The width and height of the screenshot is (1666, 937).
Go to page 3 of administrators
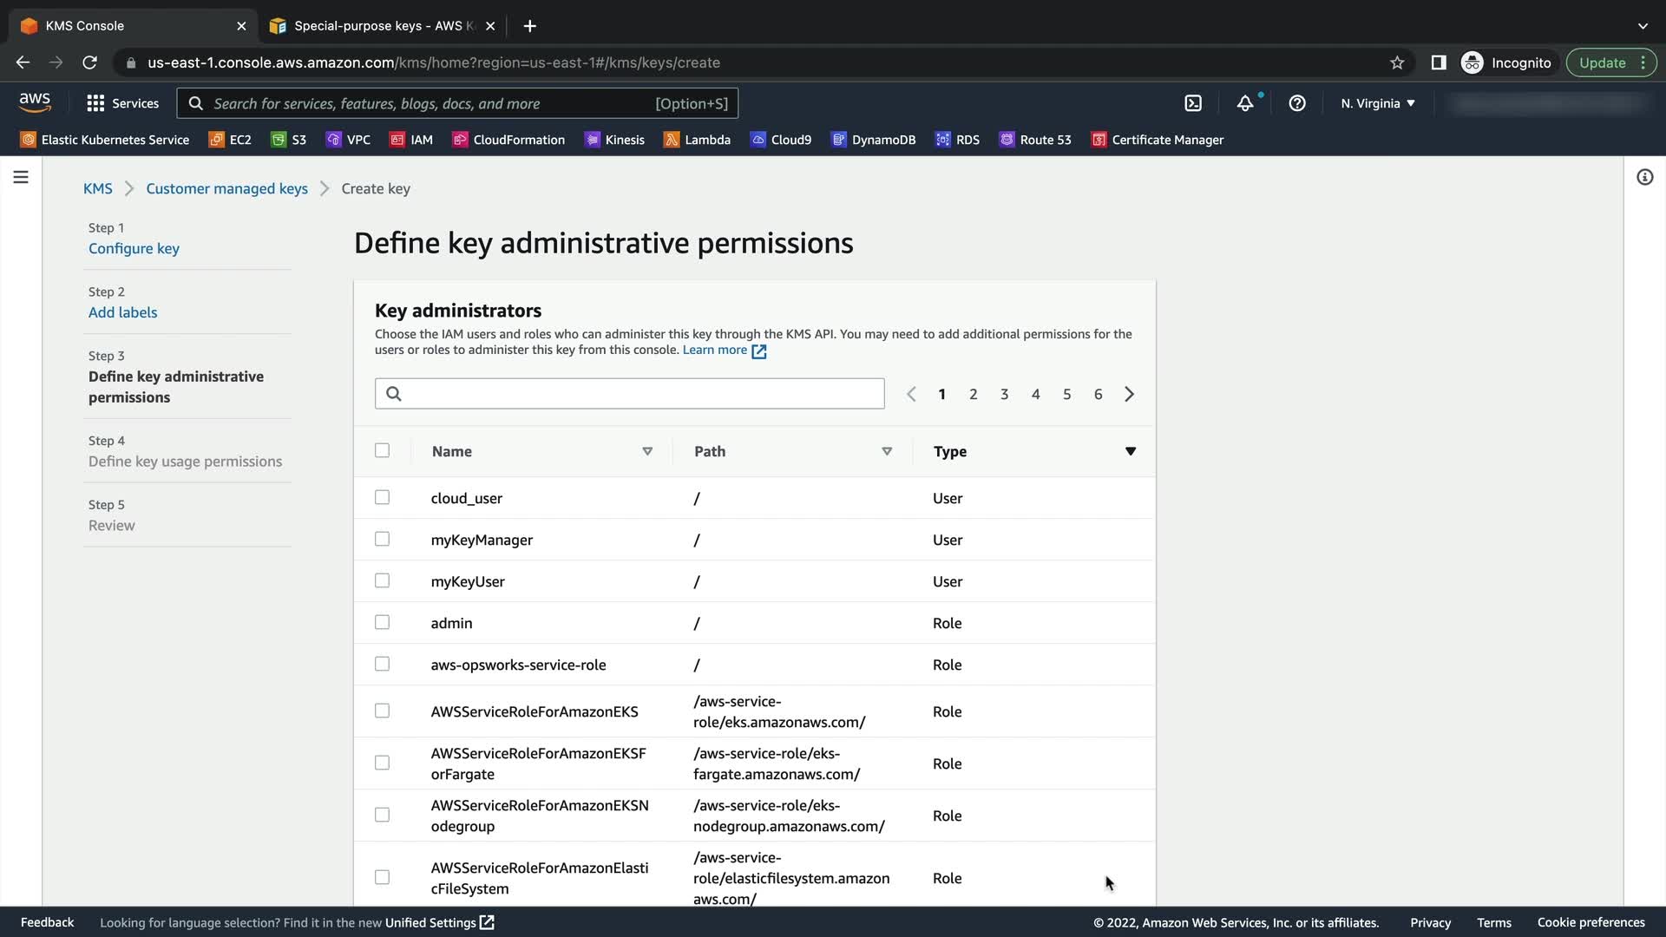point(1004,394)
